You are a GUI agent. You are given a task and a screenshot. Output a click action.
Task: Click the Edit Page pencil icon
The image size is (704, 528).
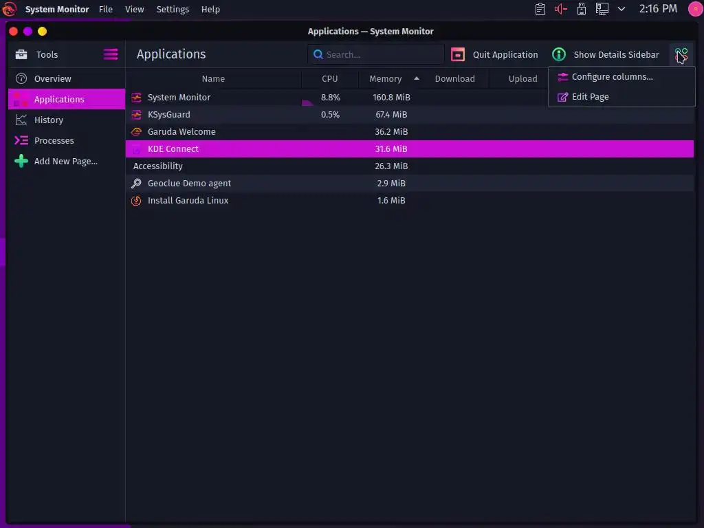562,96
